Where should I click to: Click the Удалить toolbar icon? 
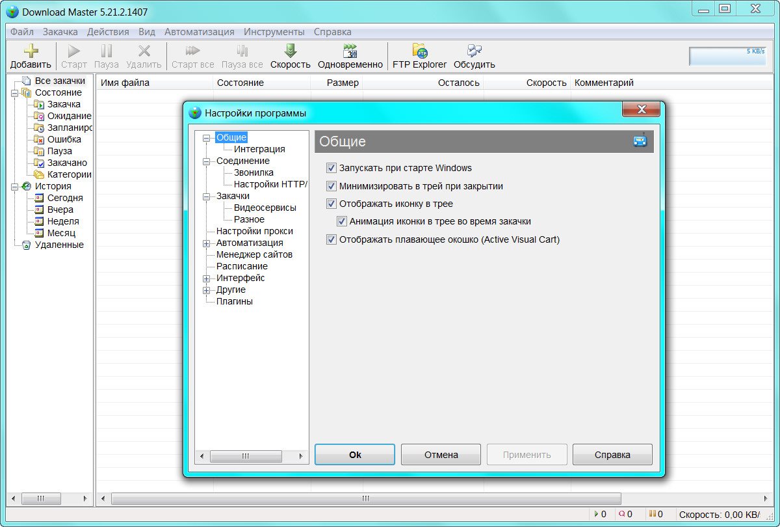point(144,57)
